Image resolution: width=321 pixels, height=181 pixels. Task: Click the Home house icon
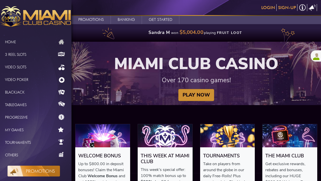(61, 42)
